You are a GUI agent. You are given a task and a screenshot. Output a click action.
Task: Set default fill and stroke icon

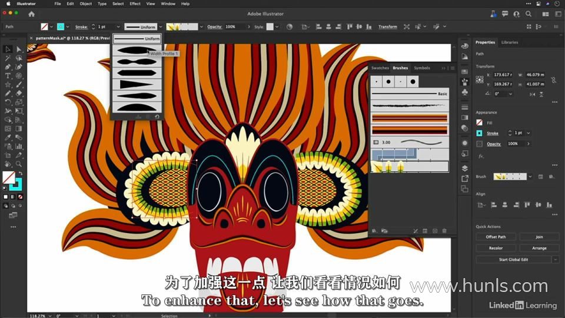(5, 188)
